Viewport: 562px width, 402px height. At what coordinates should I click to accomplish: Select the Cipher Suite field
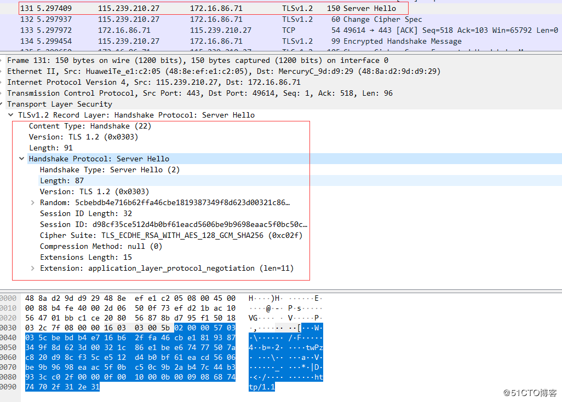(x=171, y=235)
